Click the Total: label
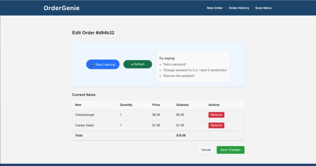This screenshot has height=166, width=316. [79, 135]
